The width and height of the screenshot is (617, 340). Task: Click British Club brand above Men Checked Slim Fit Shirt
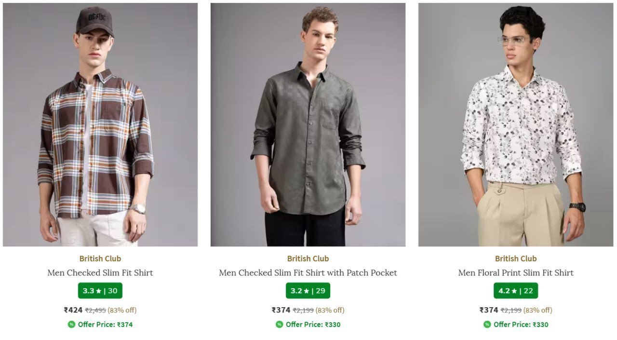(x=100, y=258)
